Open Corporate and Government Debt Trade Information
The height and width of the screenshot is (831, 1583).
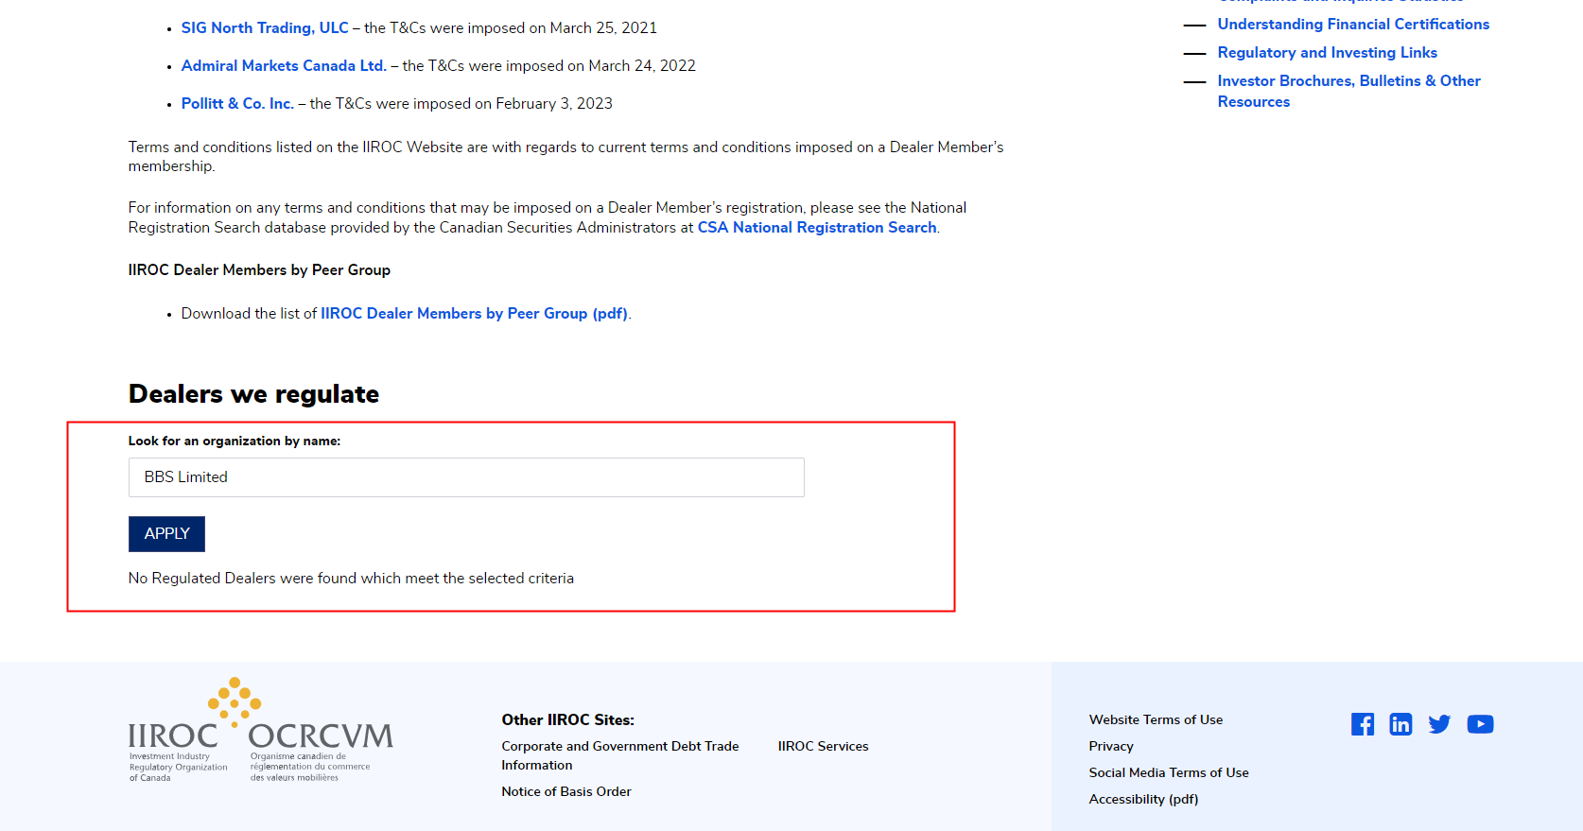coord(620,755)
